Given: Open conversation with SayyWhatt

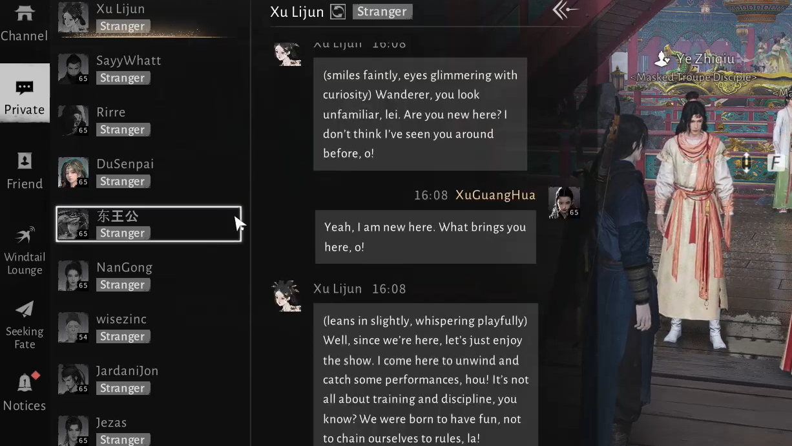Looking at the screenshot, I should click(x=149, y=69).
